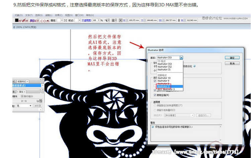Click the X coordinate link label
Screen dimensions: 251x158
click(124, 20)
